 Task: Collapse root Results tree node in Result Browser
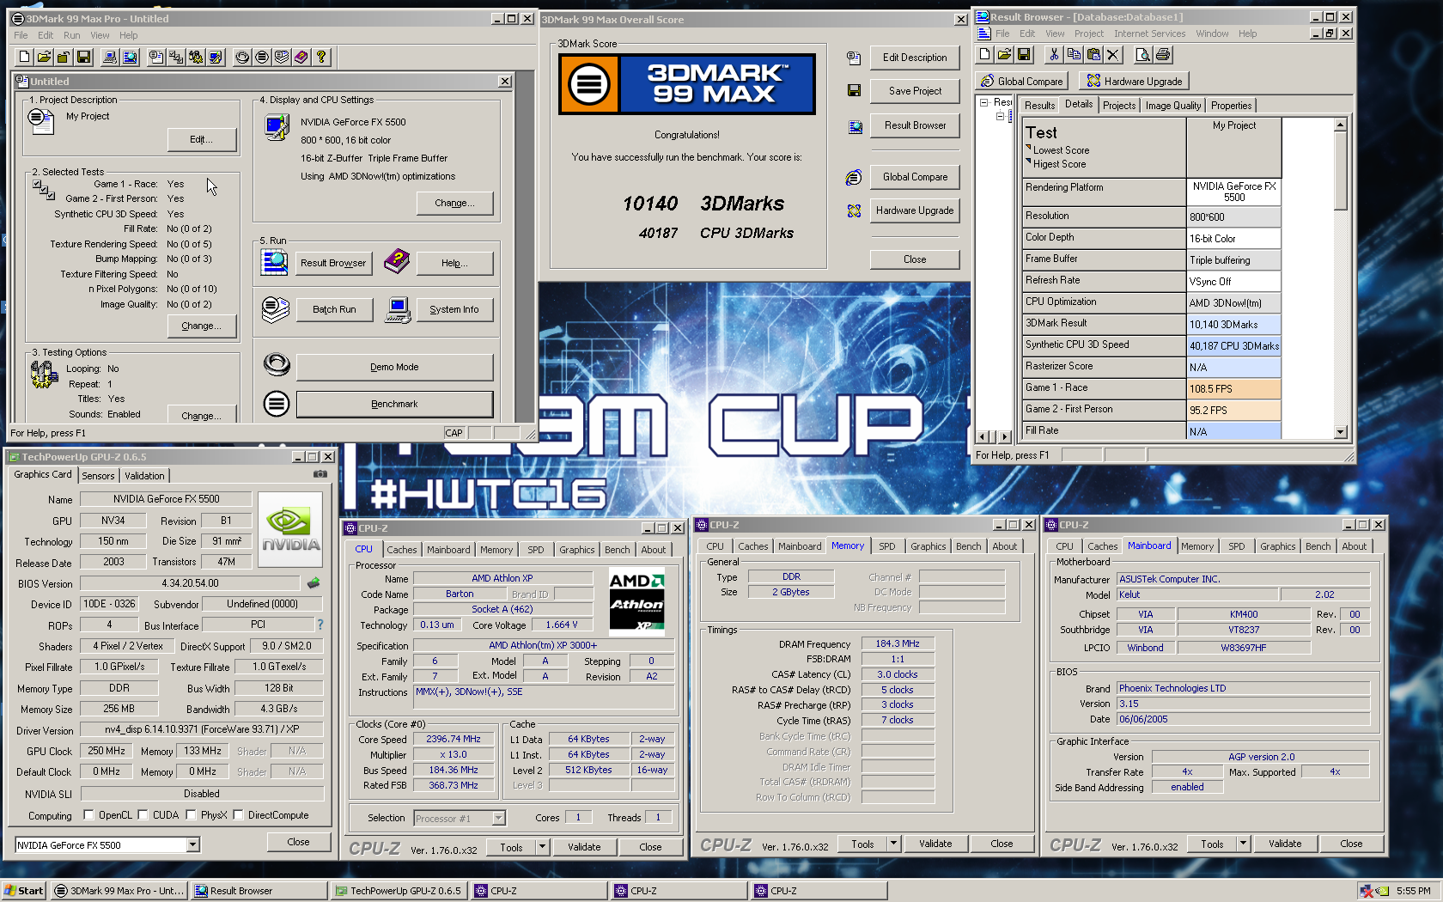click(x=984, y=102)
